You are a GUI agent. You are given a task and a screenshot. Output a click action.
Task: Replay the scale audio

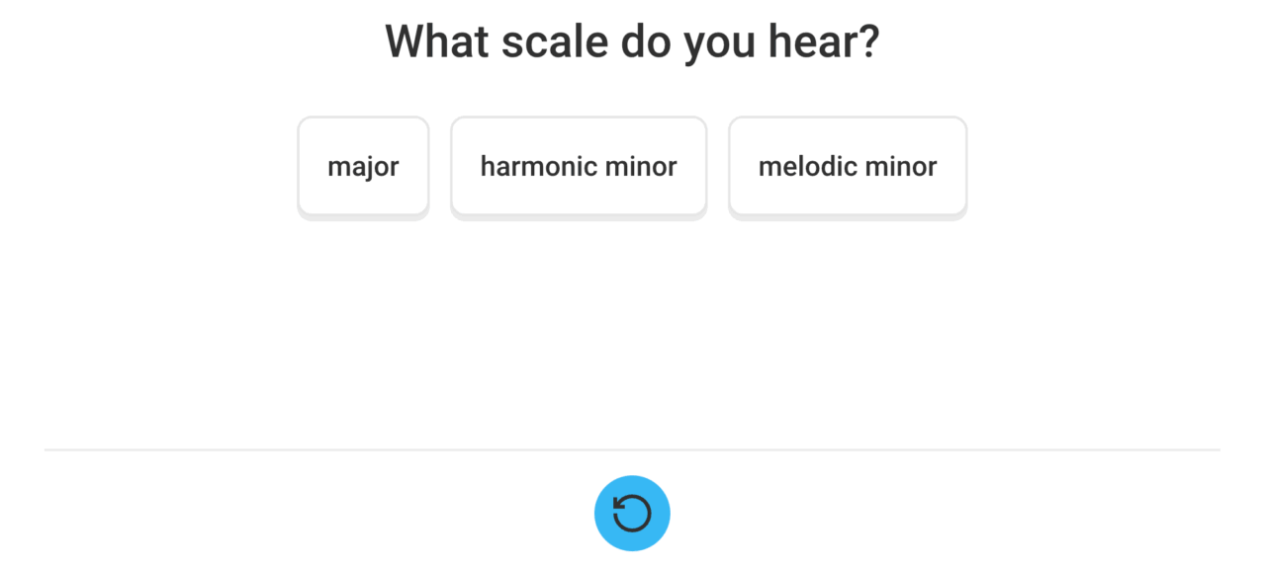click(632, 514)
